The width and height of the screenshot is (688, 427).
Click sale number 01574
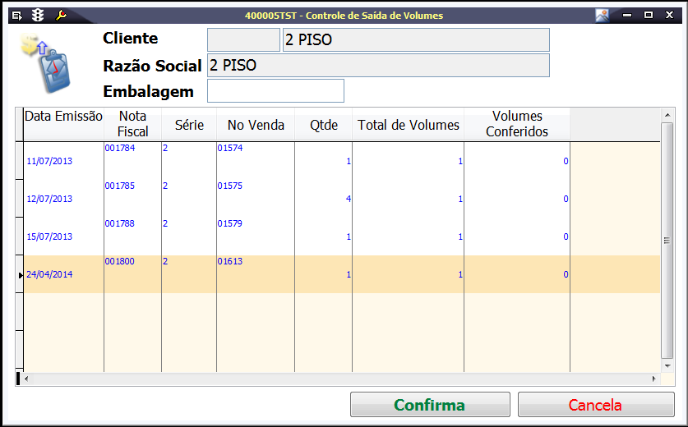coord(230,148)
